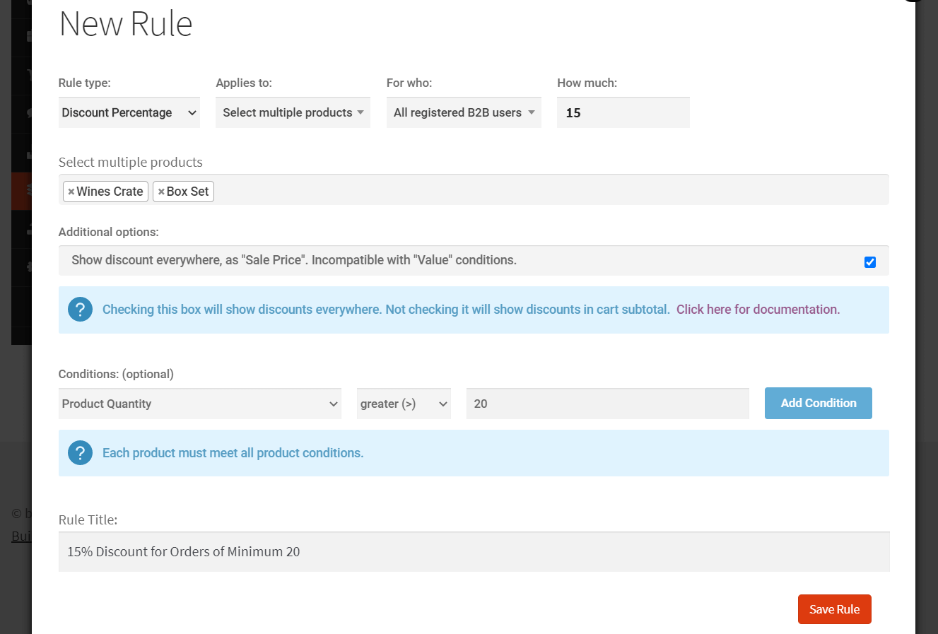Open the For who B2B users dropdown
Screen dimensions: 938x634
pyautogui.click(x=464, y=113)
